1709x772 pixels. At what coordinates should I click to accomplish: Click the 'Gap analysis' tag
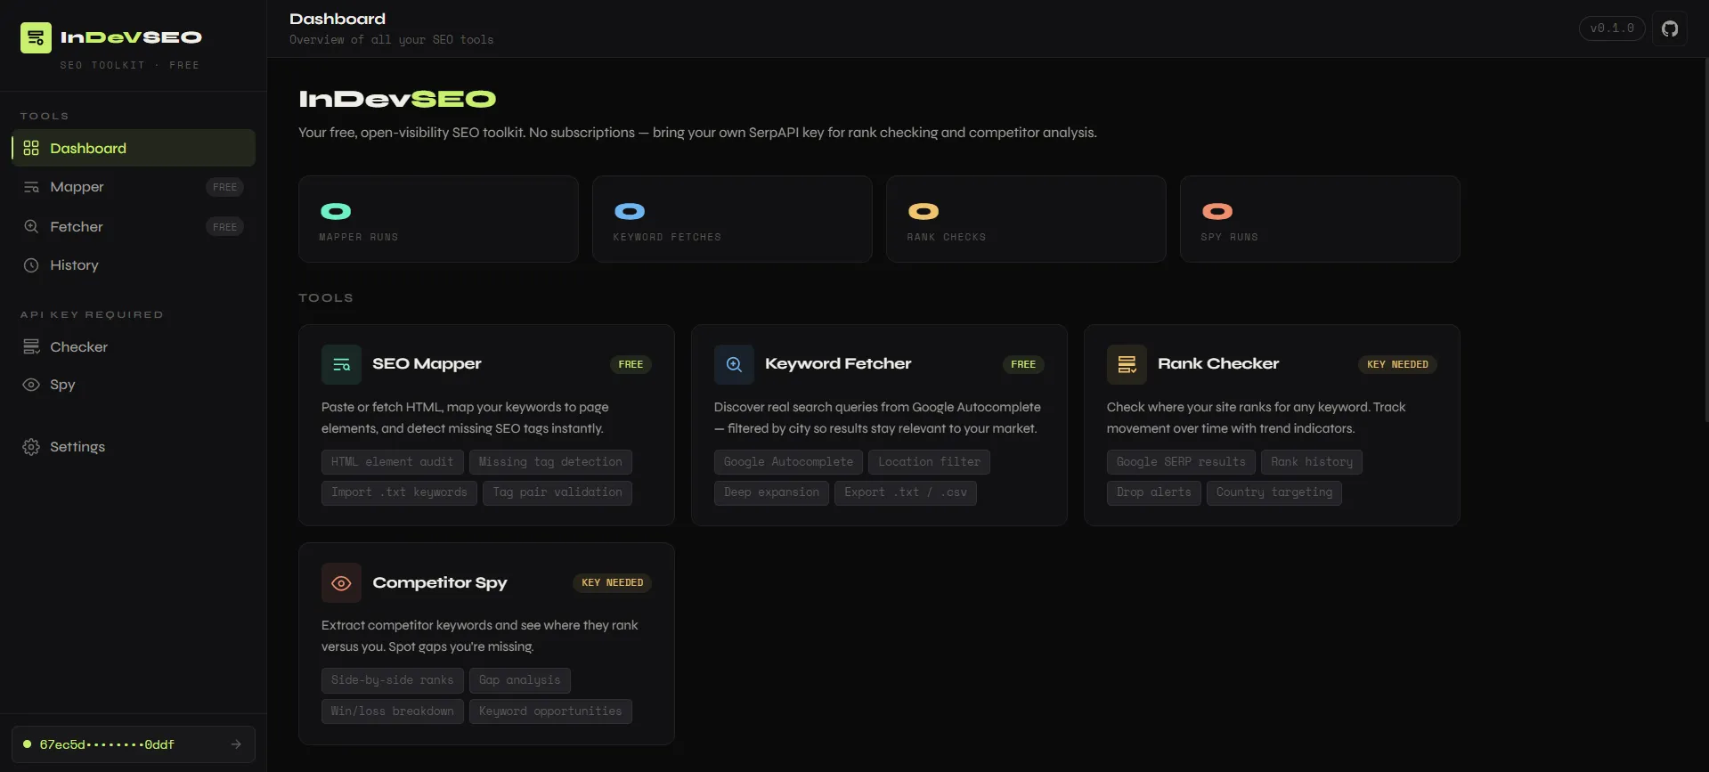click(x=520, y=680)
